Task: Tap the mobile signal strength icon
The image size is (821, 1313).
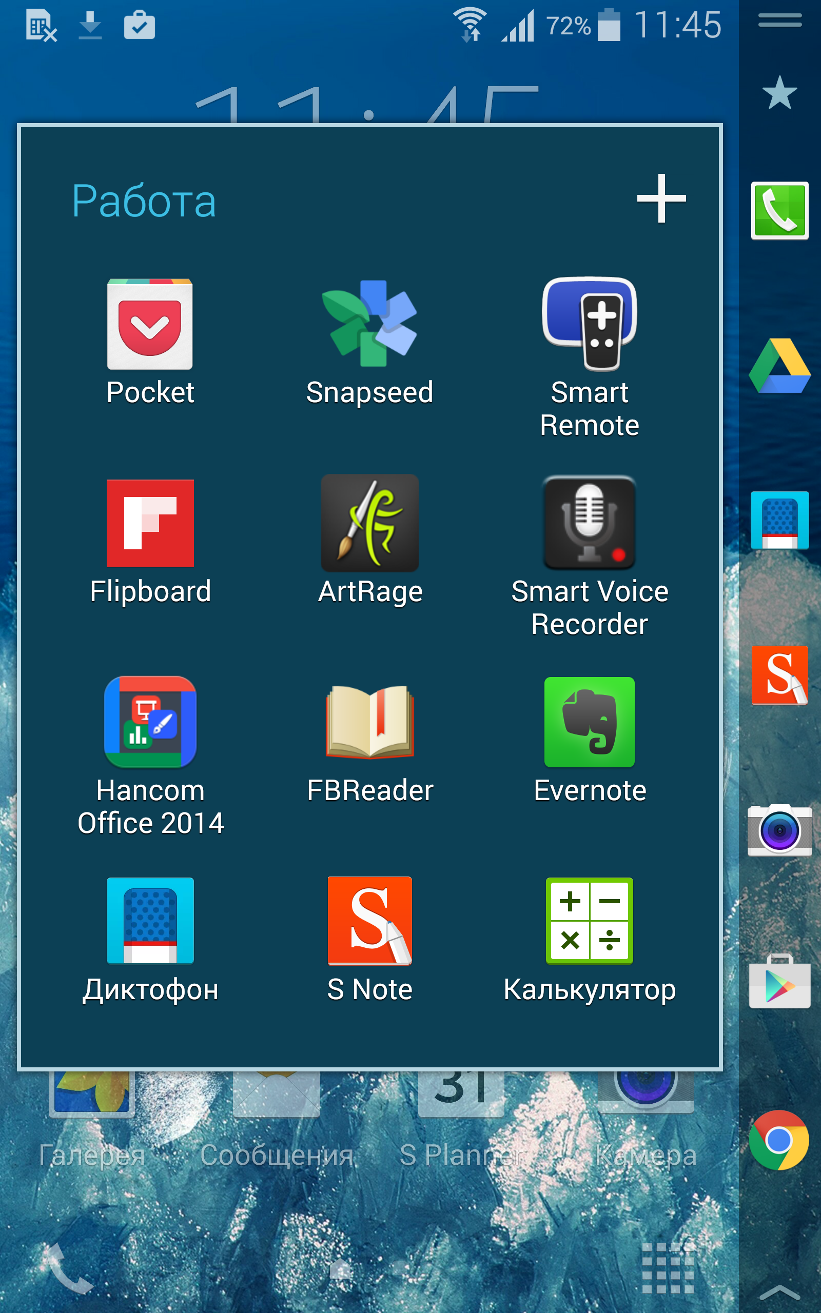Action: coord(517,26)
